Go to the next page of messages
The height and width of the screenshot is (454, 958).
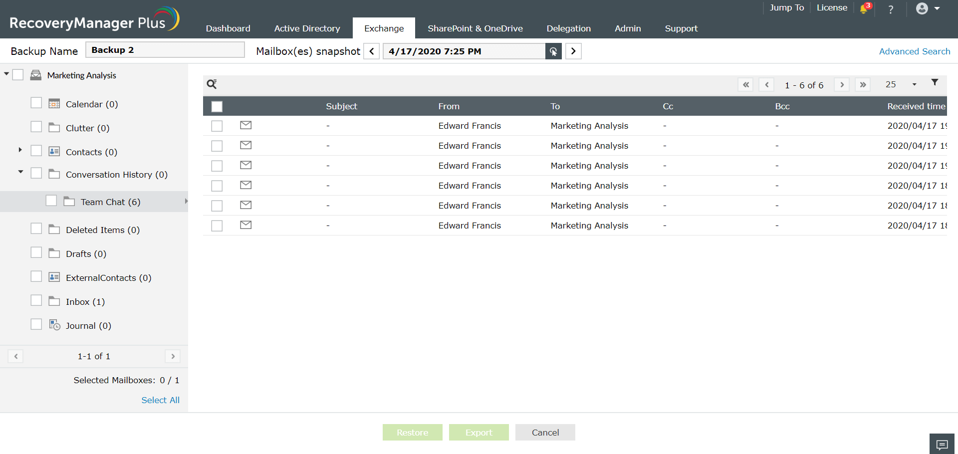coord(842,85)
